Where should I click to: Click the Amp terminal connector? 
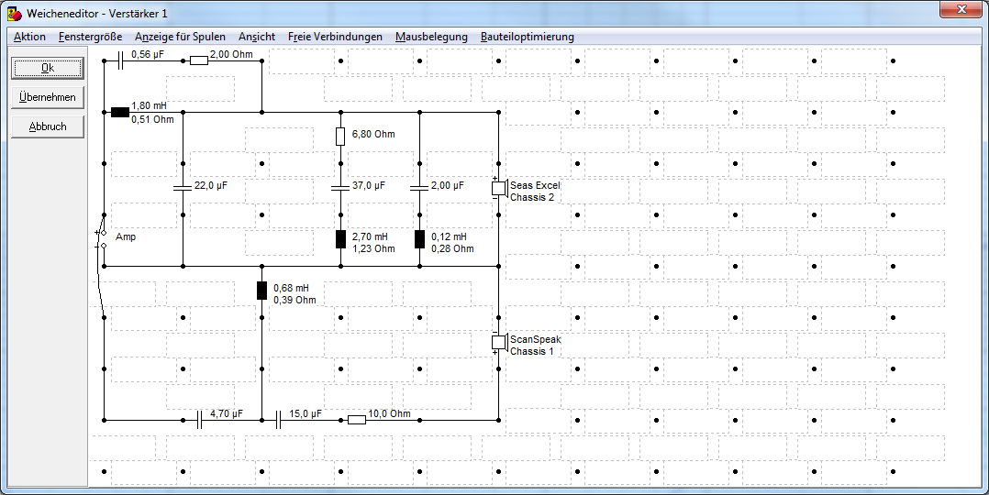click(x=102, y=239)
